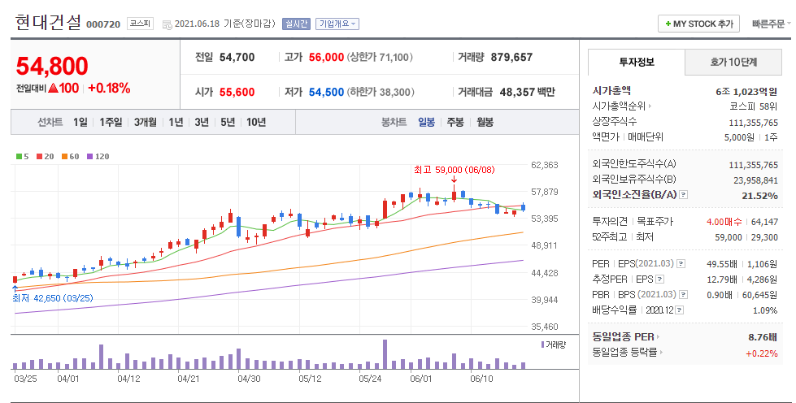
Task: Click the 코스피 58위 ranking value
Action: (x=753, y=106)
